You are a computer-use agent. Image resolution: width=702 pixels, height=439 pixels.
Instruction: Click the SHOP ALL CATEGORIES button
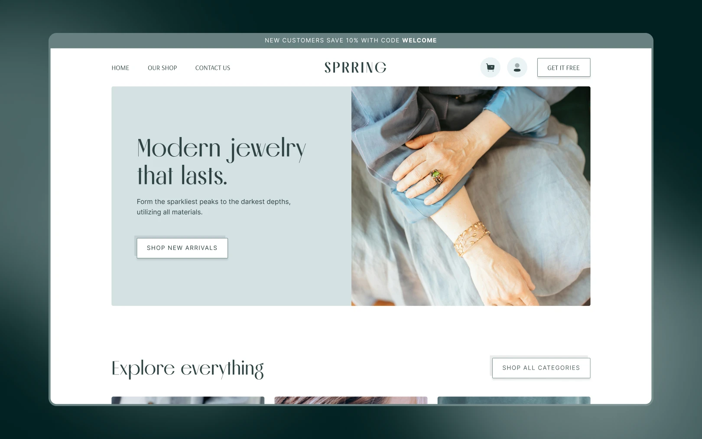click(541, 367)
